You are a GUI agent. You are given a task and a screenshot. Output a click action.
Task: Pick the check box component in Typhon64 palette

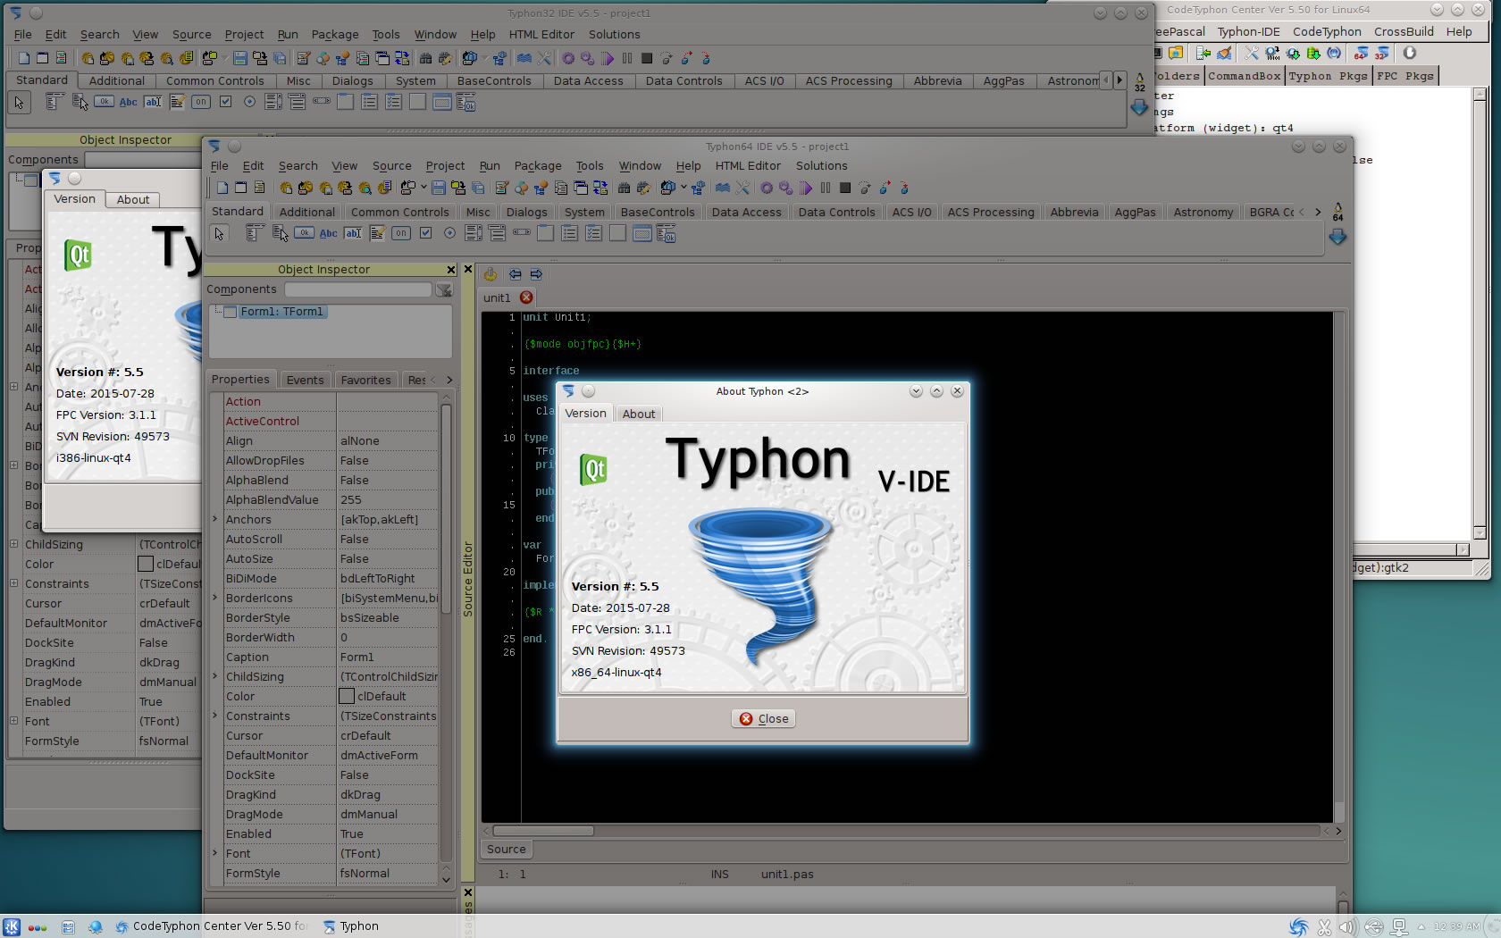pyautogui.click(x=425, y=233)
